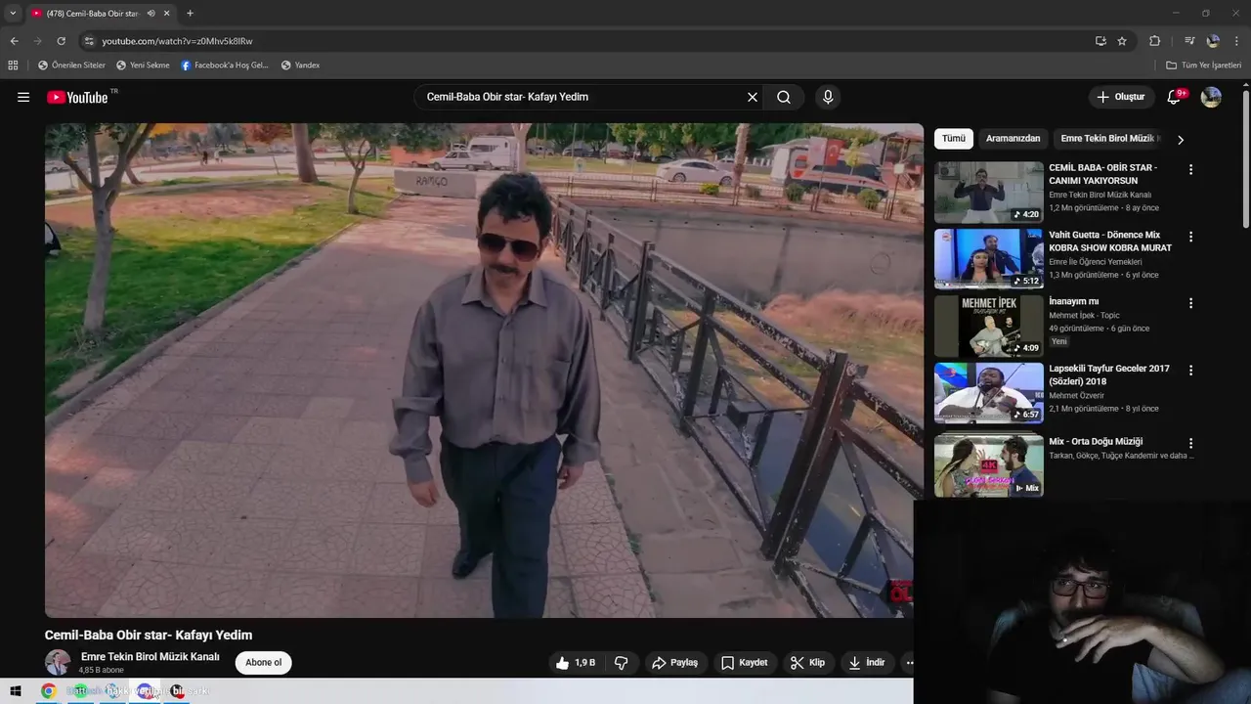The width and height of the screenshot is (1251, 704).
Task: Create a clip using Klip button
Action: pyautogui.click(x=807, y=663)
